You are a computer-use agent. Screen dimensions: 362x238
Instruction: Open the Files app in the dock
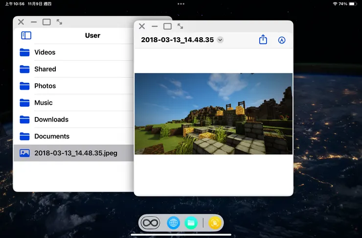tap(191, 223)
